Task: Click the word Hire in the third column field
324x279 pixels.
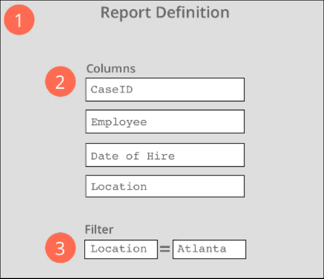Action: coord(161,156)
